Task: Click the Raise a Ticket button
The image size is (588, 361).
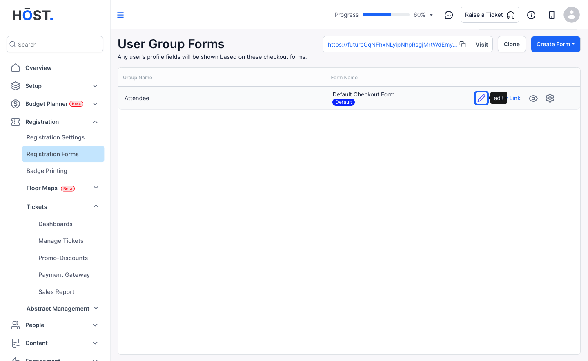Action: coord(490,15)
